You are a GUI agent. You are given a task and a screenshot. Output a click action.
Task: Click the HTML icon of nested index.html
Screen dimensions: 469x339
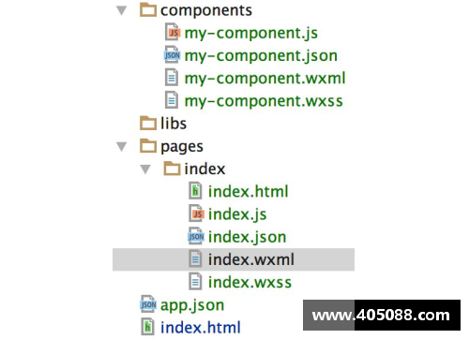coord(195,191)
